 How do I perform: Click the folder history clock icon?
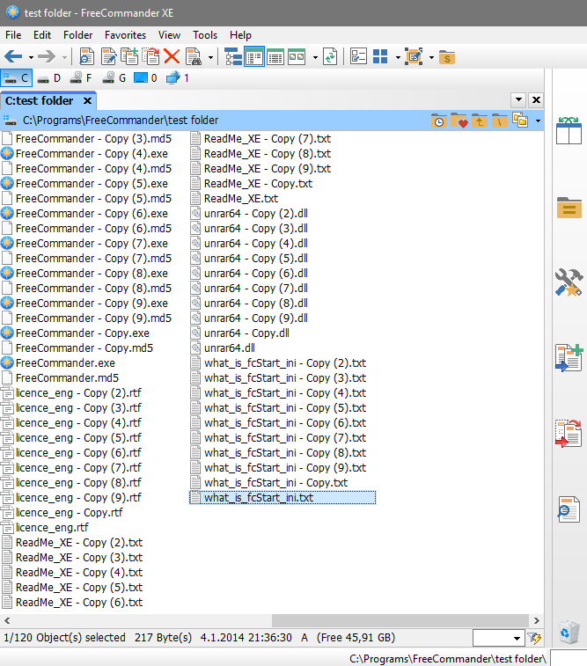click(438, 121)
